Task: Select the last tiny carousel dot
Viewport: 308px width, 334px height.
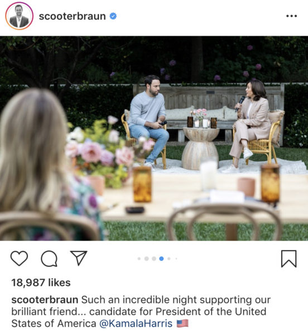Action: coord(176,259)
